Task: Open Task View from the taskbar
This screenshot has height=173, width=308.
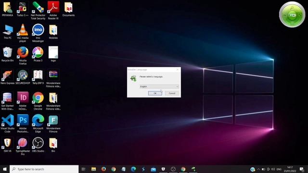Action: (83, 169)
